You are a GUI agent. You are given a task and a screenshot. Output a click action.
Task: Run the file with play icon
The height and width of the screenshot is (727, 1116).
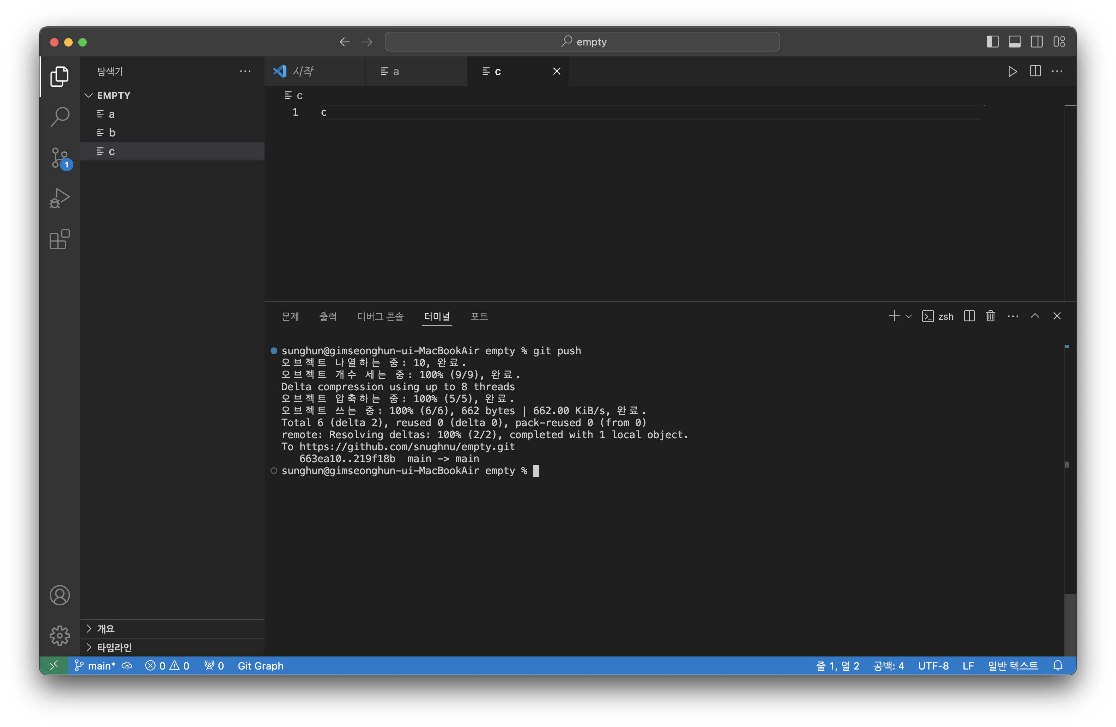coord(1012,71)
